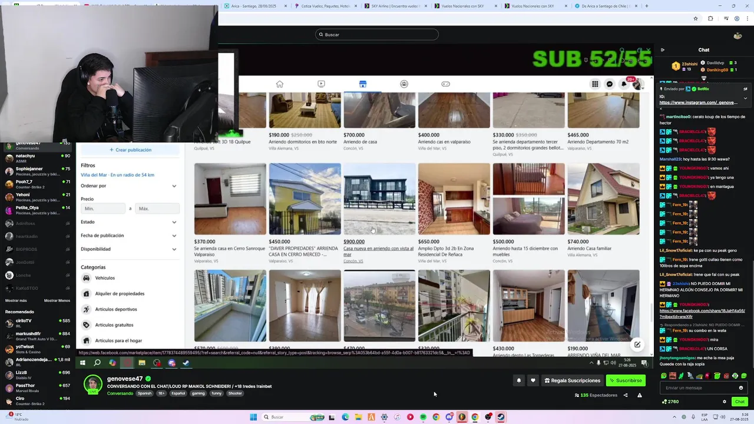Open instagram link in pinned chat message

coord(698,102)
